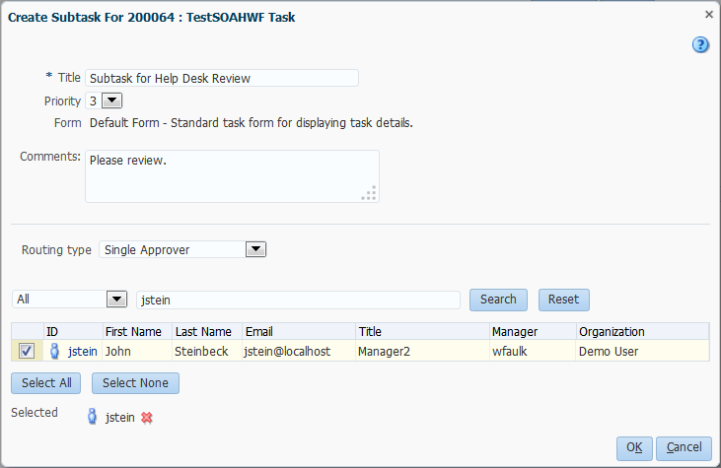Viewport: 721px width, 468px height.
Task: Open the Priority dropdown
Action: click(x=110, y=100)
